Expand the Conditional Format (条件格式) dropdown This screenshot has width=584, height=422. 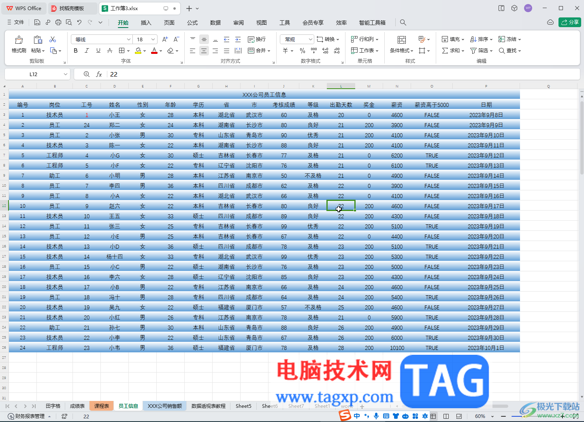412,51
